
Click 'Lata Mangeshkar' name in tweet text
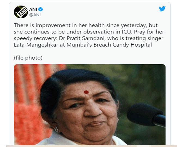point(36,45)
